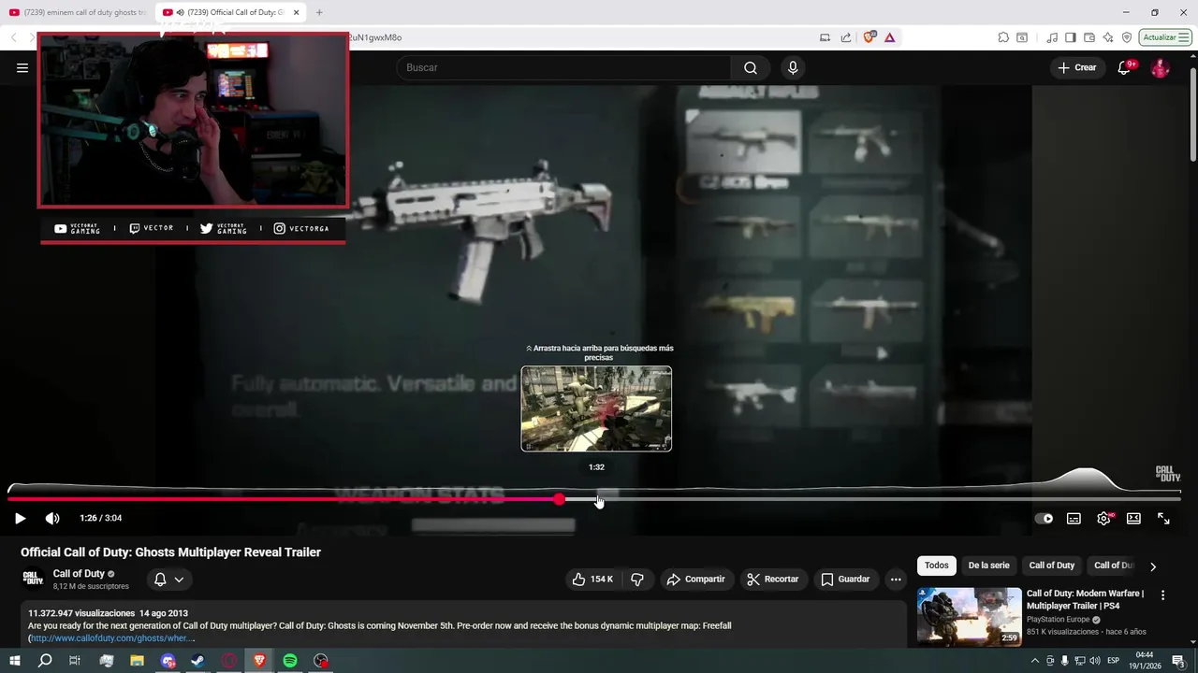The width and height of the screenshot is (1198, 673).
Task: Open the Call of Duty channel name
Action: pos(79,574)
